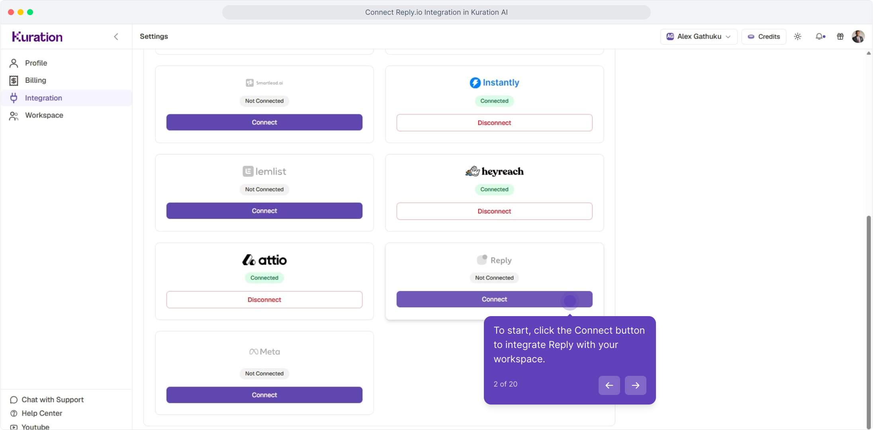
Task: Click the Reply logo
Action: coord(494,260)
